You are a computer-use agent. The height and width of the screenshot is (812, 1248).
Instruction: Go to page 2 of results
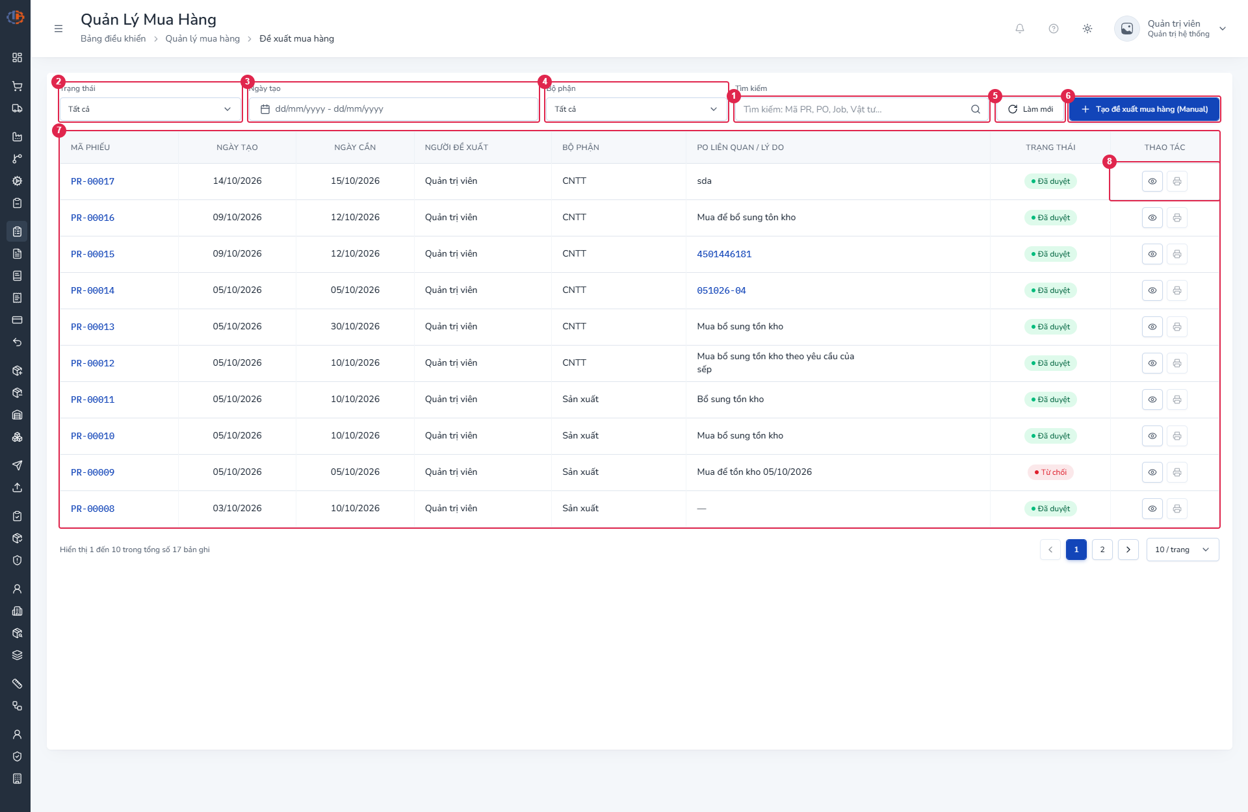point(1102,550)
